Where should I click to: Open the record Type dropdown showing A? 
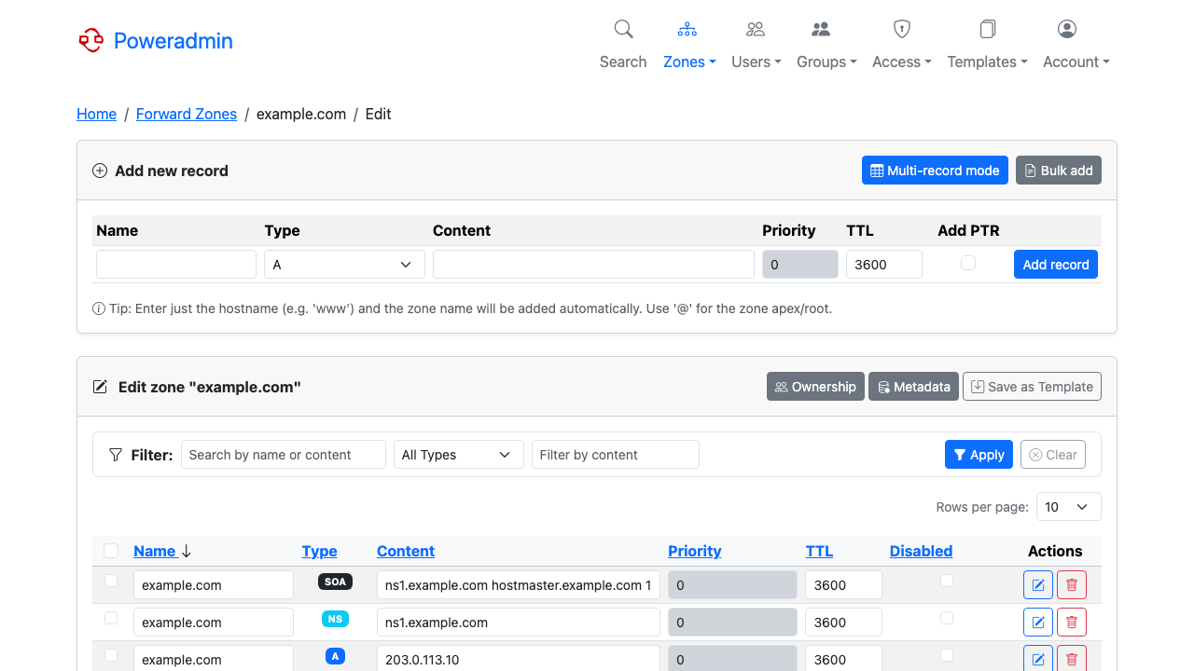click(x=344, y=264)
